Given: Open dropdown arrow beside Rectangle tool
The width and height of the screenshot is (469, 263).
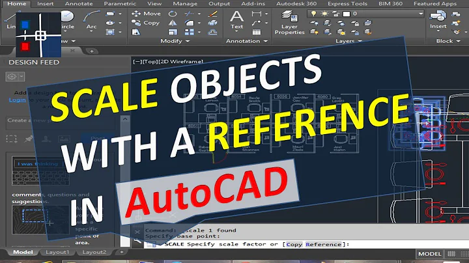Looking at the screenshot, I should pos(121,14).
